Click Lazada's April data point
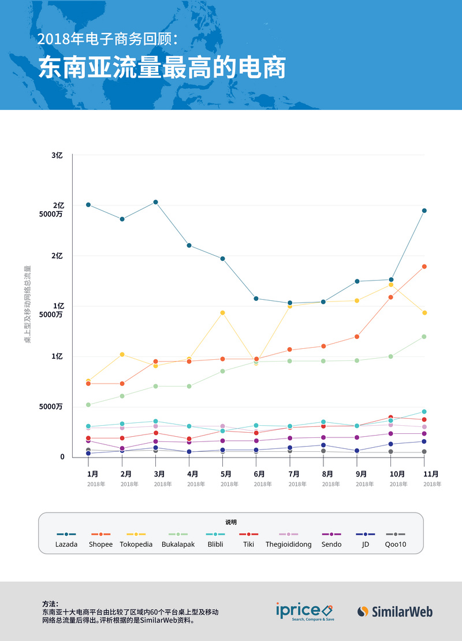 click(189, 245)
